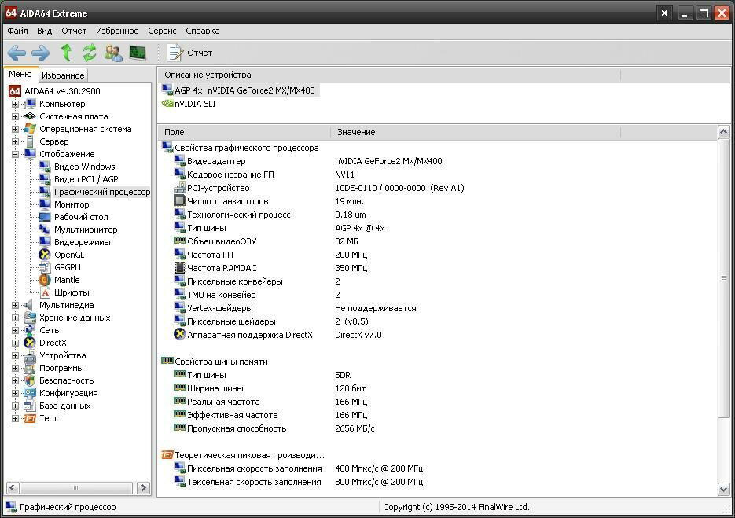This screenshot has height=518, width=735.
Task: Expand the Программы tree node
Action: [x=15, y=369]
